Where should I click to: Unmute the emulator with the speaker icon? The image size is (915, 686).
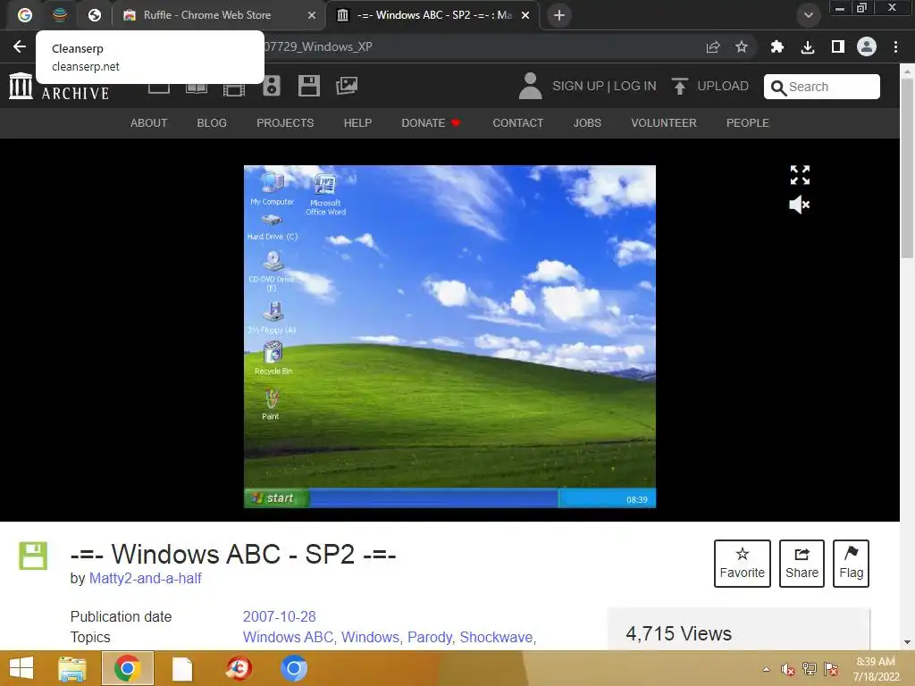coord(800,205)
